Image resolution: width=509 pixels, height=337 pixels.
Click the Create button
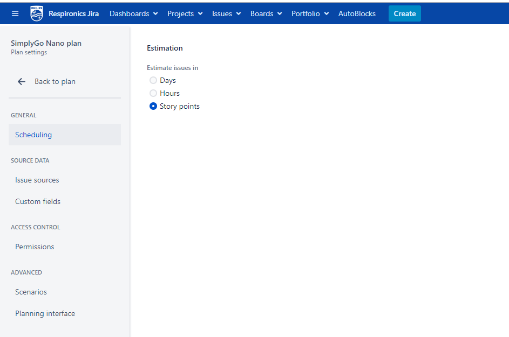click(x=404, y=13)
